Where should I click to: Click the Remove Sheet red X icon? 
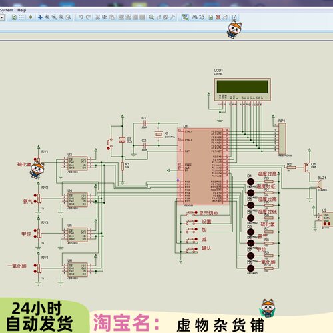pos(218,17)
